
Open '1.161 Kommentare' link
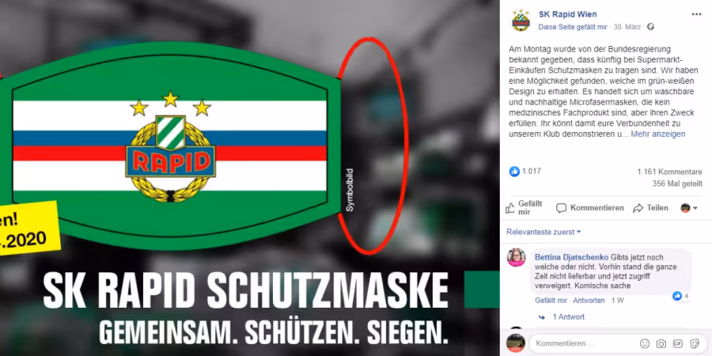[x=669, y=172]
